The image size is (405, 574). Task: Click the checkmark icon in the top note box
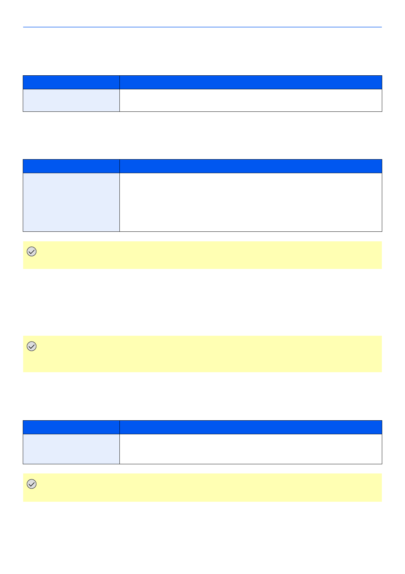(x=32, y=252)
